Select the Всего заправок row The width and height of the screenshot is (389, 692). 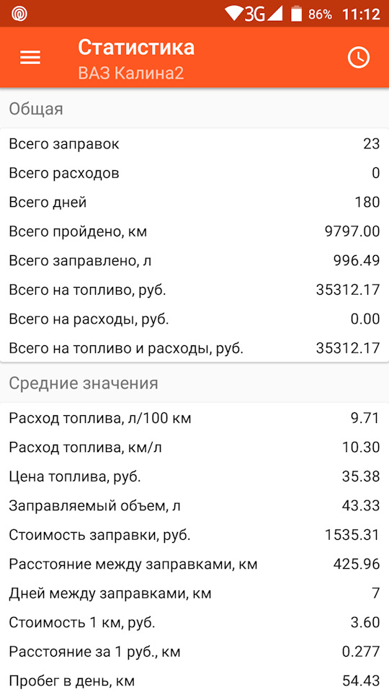pos(194,144)
